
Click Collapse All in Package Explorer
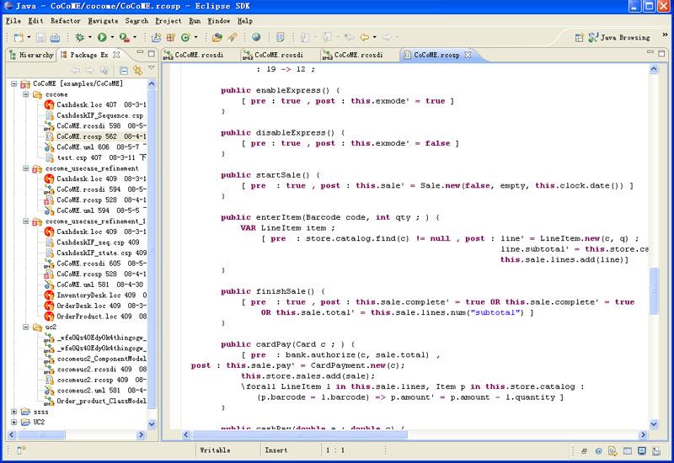[123, 70]
